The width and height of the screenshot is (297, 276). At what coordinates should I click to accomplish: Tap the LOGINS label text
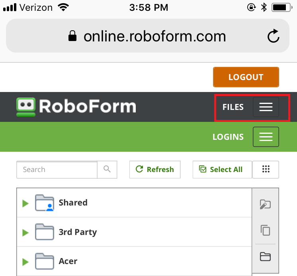tap(228, 137)
